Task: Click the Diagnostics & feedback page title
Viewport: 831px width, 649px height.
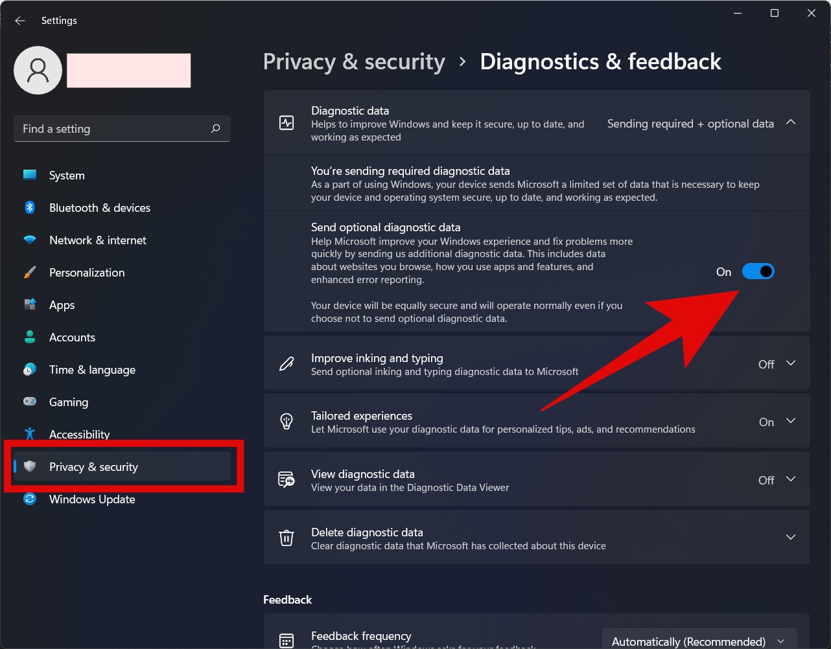Action: click(600, 62)
